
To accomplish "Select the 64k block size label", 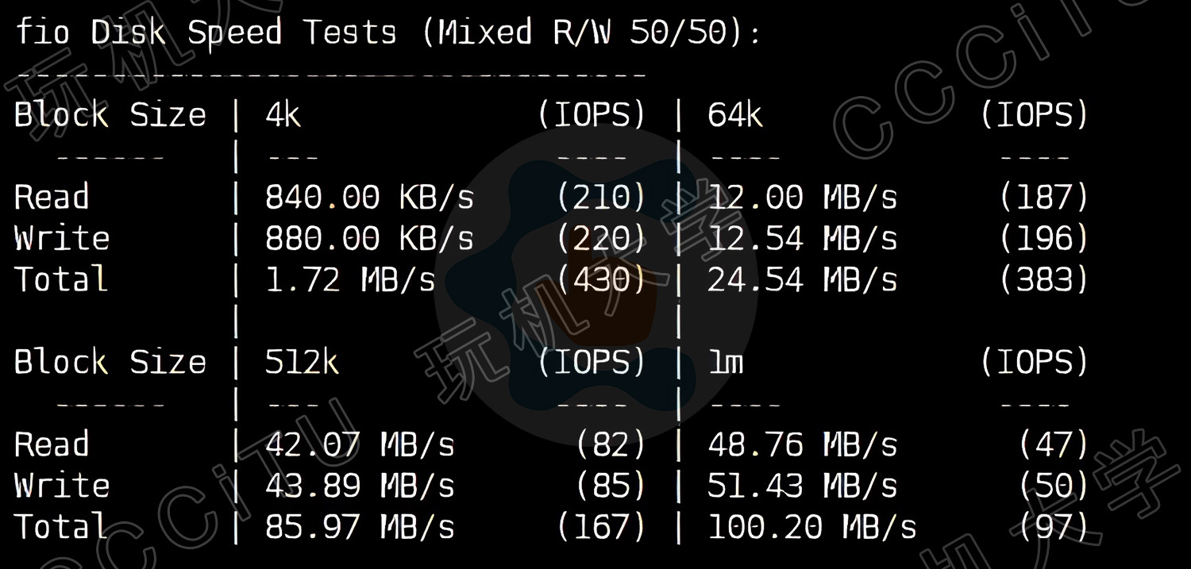I will pyautogui.click(x=735, y=116).
